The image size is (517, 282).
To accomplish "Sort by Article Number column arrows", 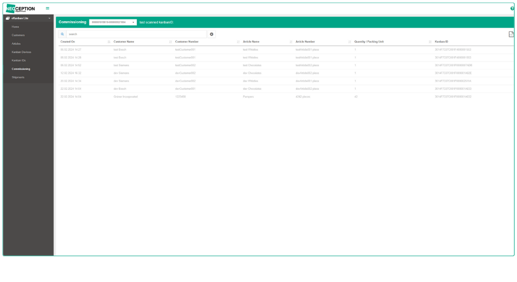I will pyautogui.click(x=350, y=42).
